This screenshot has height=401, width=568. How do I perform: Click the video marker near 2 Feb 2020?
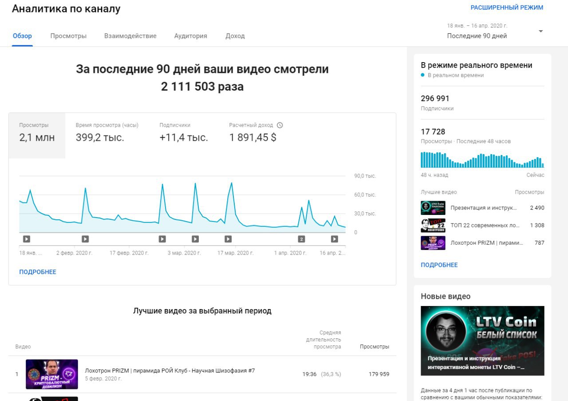[x=85, y=239]
